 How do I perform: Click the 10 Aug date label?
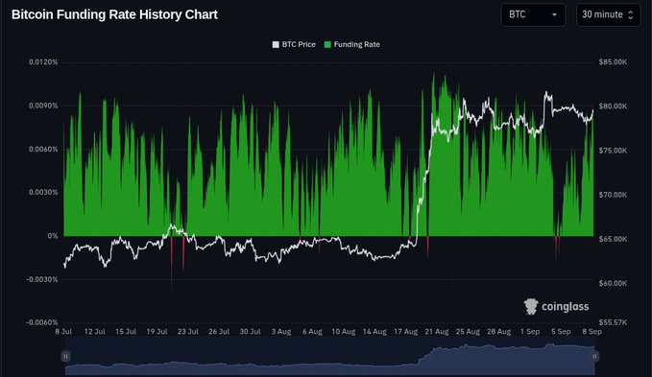point(344,332)
